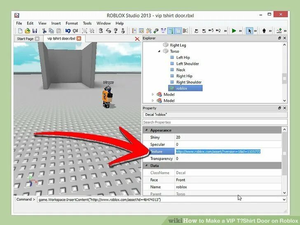The image size is (300, 225).
Task: Expand toolbar overflow after the arrow cursor
Action: coord(255,31)
